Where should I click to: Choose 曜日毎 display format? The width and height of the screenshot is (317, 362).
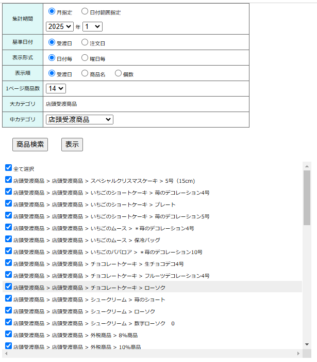[x=85, y=58]
